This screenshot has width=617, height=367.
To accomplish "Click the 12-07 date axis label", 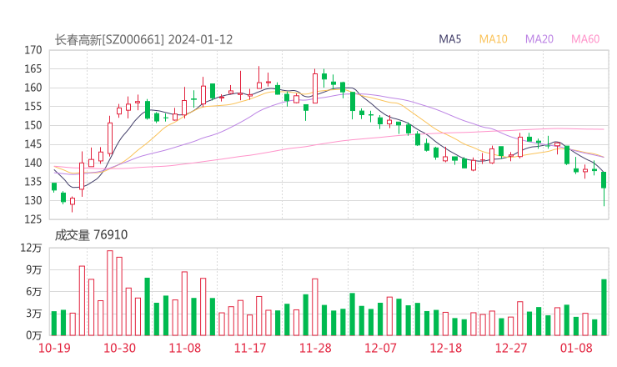I will pos(380,348).
